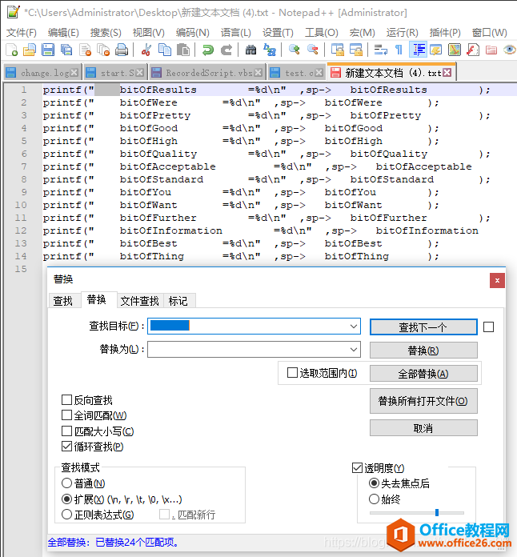Image resolution: width=517 pixels, height=557 pixels.
Task: Click the Cut scissors icon
Action: click(x=146, y=50)
